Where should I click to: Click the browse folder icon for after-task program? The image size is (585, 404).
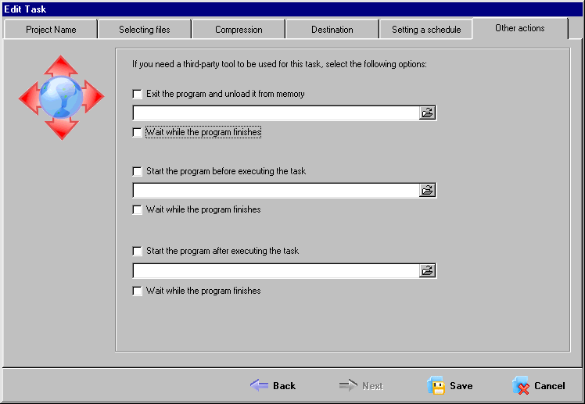[427, 270]
